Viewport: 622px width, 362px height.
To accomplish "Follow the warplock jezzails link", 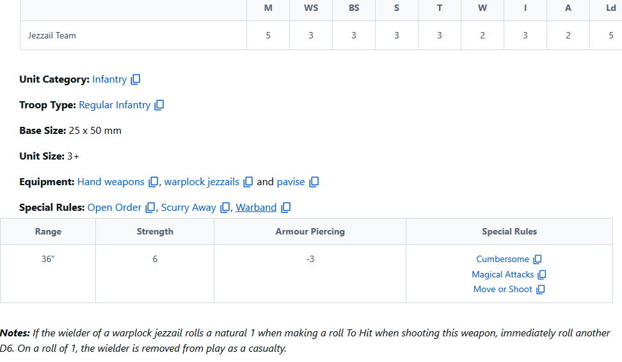I will coord(202,182).
